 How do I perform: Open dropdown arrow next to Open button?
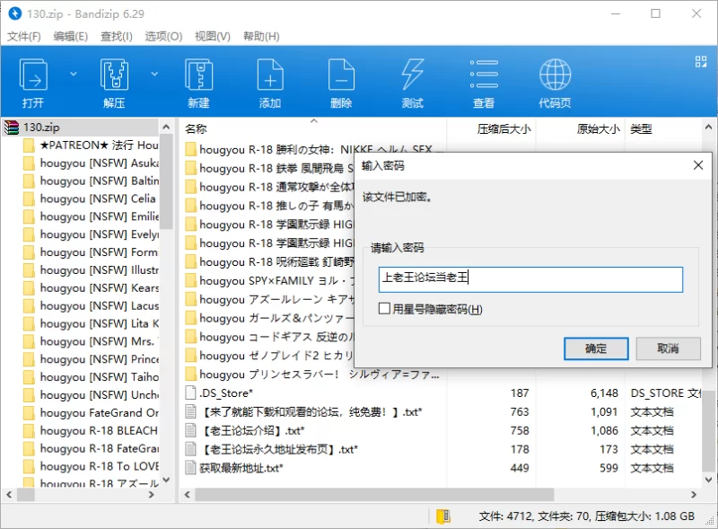pyautogui.click(x=74, y=74)
